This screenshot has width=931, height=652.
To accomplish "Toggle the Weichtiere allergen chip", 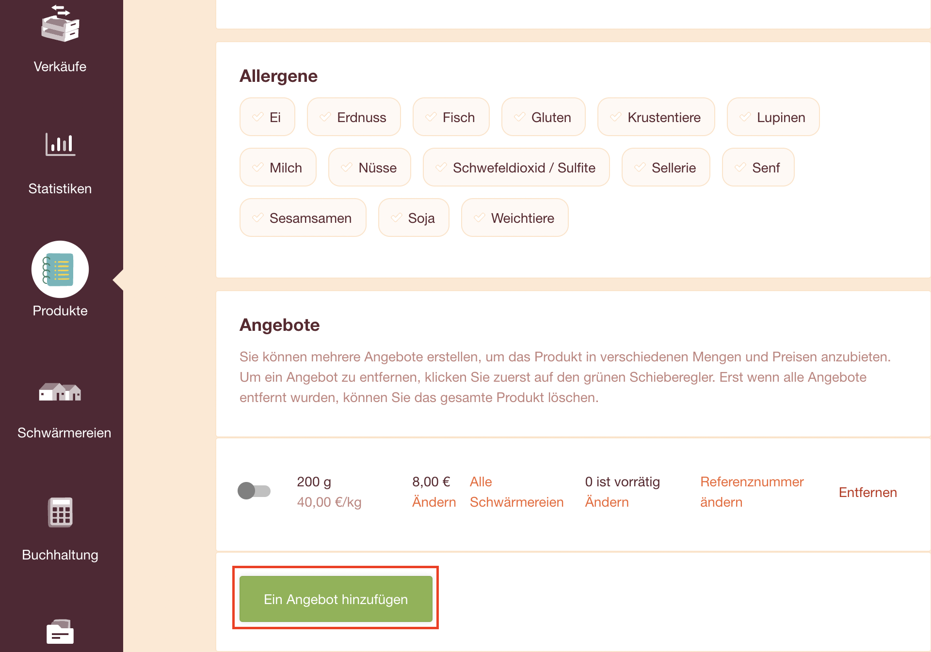I will (x=514, y=218).
